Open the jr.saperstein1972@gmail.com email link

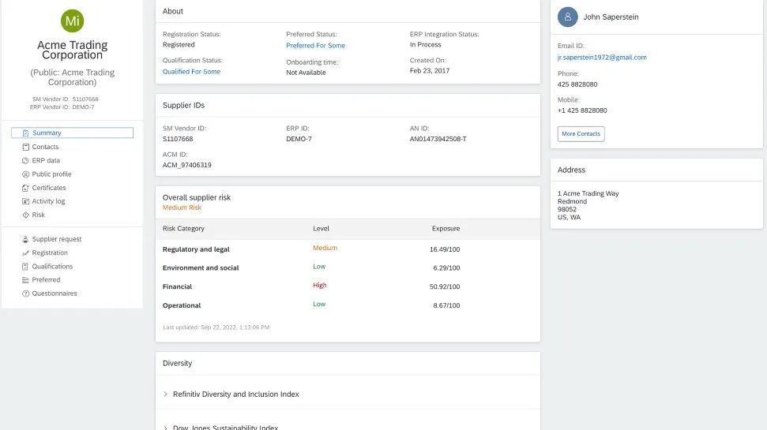tap(602, 58)
